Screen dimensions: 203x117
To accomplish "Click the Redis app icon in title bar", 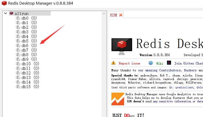I will [x=4, y=3].
